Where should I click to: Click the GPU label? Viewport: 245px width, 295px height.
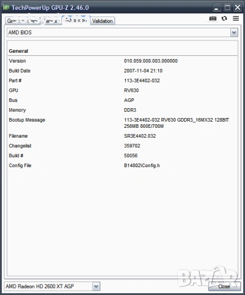(x=14, y=90)
